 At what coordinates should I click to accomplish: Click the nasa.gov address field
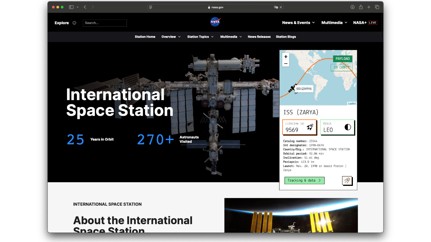point(215,7)
